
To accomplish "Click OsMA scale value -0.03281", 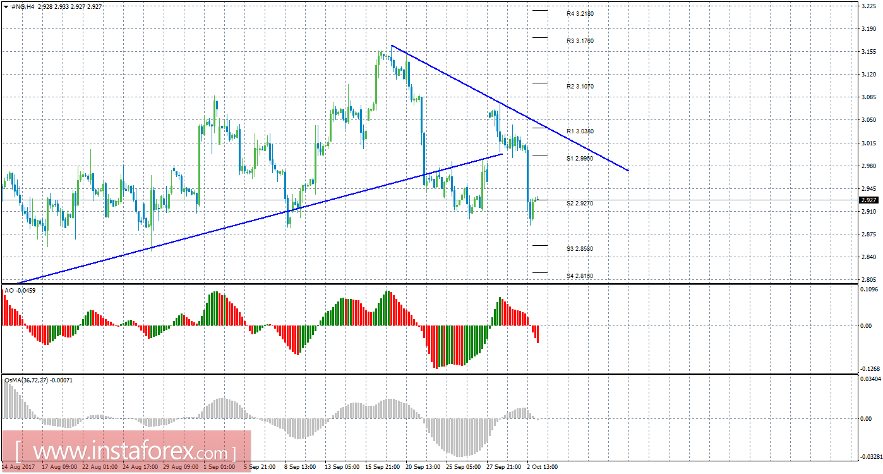I will point(872,456).
